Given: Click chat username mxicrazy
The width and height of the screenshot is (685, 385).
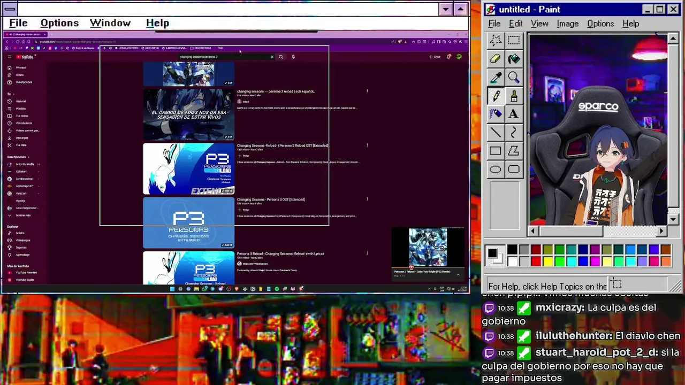Looking at the screenshot, I should pyautogui.click(x=558, y=307).
